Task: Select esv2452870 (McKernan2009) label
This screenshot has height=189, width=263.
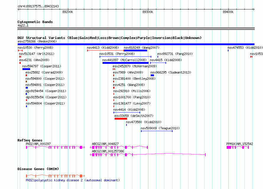Action: point(135,66)
